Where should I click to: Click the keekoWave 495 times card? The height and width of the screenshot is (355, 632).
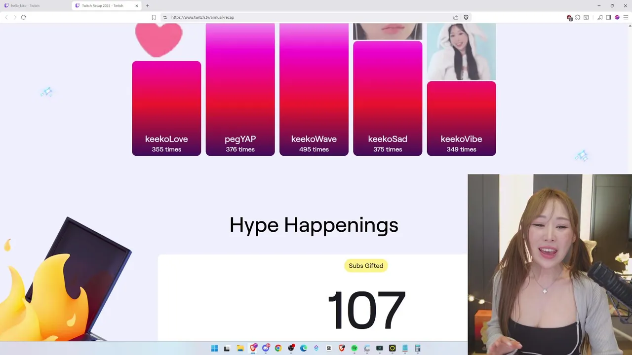pyautogui.click(x=314, y=89)
